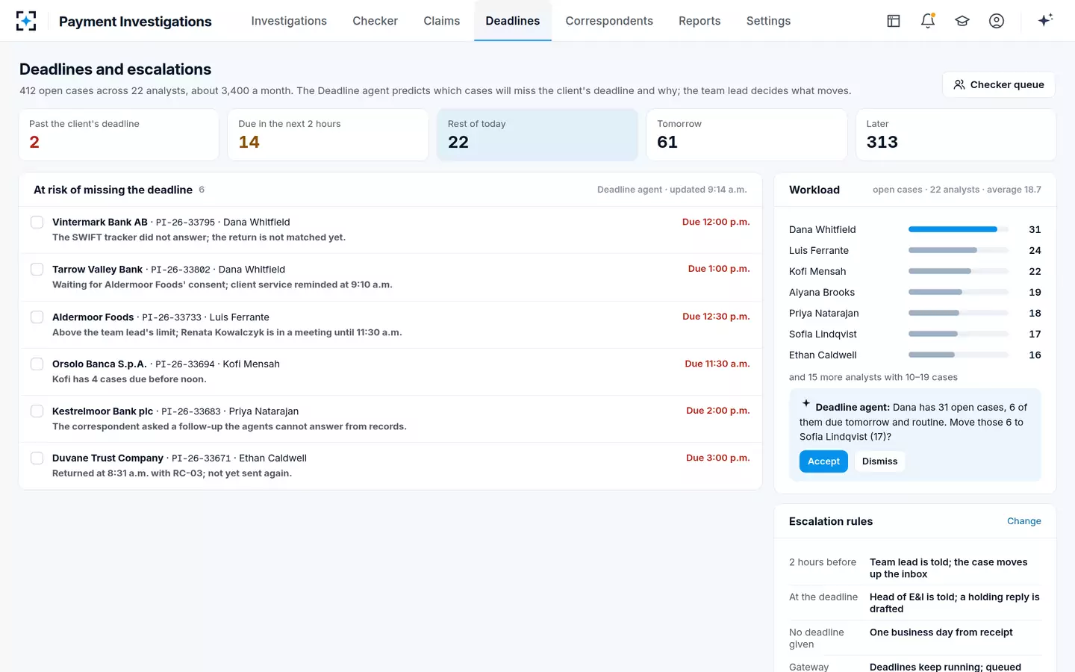Select the Deadlines tab

(x=513, y=21)
